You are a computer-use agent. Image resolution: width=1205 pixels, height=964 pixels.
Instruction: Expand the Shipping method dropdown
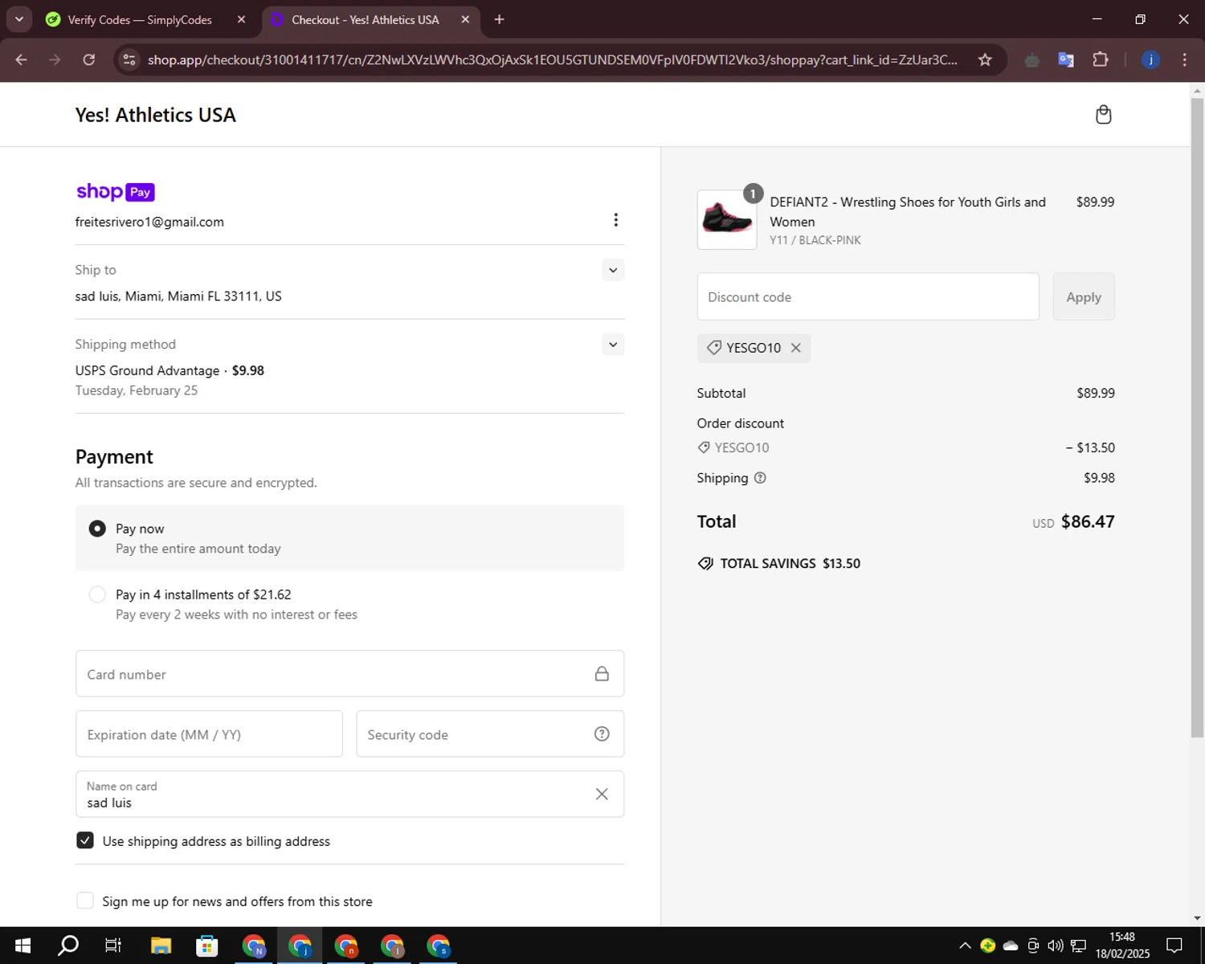[613, 345]
